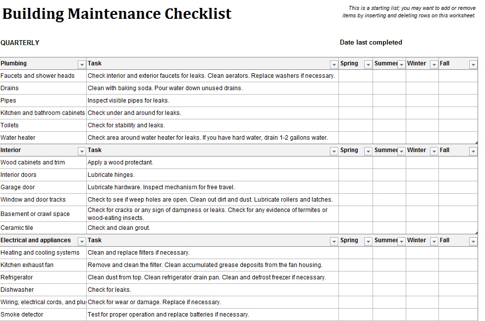Click the Garage door row label

pyautogui.click(x=42, y=187)
